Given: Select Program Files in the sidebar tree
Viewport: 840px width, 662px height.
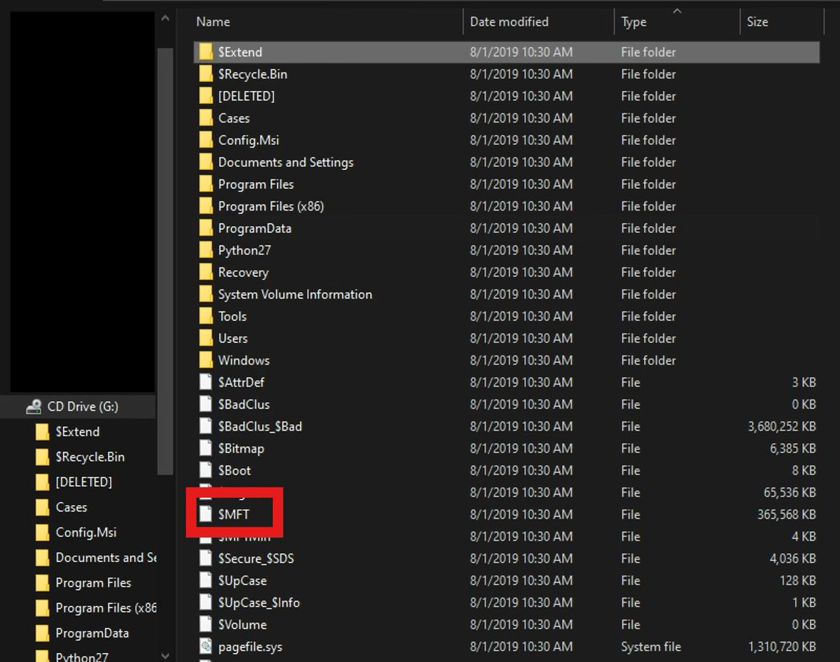Looking at the screenshot, I should [94, 583].
